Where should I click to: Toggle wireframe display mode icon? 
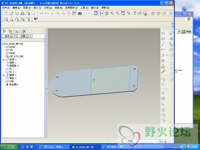(153, 13)
